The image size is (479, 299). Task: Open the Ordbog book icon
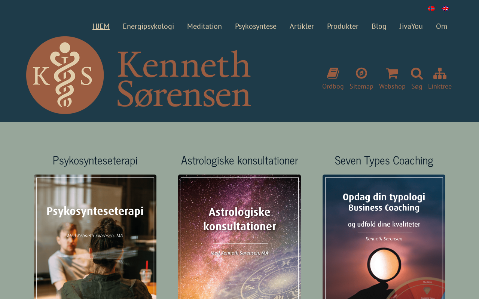333,73
